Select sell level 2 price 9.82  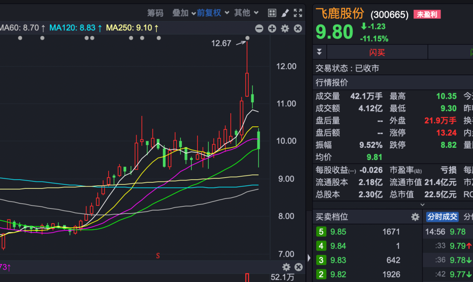click(x=338, y=275)
